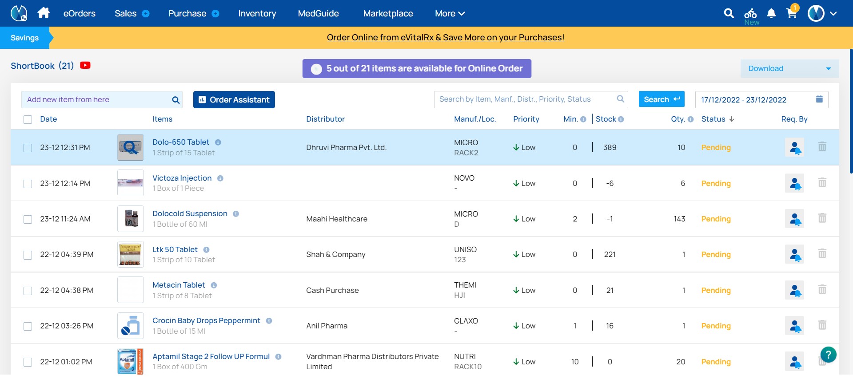Open the shopping cart icon
The height and width of the screenshot is (379, 853).
pyautogui.click(x=792, y=12)
